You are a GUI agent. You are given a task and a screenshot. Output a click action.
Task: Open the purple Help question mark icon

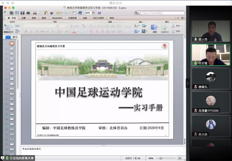coord(99,13)
